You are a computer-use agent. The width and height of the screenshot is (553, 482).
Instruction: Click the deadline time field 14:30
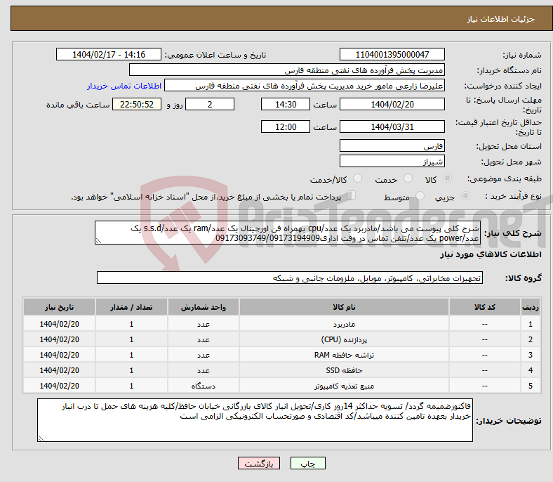click(x=286, y=104)
